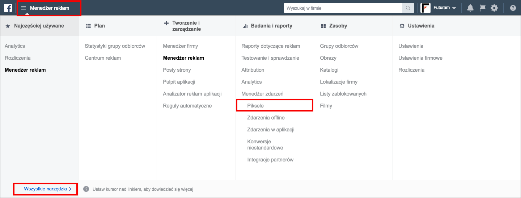Open Reguły automatyczne item
The image size is (521, 198).
(187, 106)
